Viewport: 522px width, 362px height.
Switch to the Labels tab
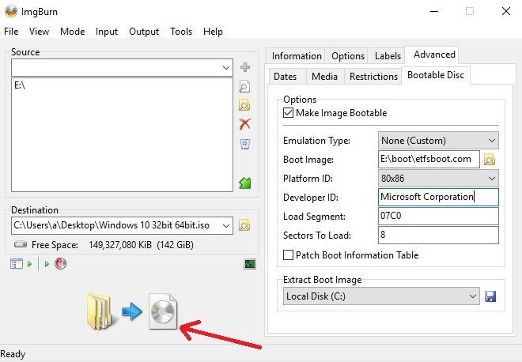coord(388,56)
